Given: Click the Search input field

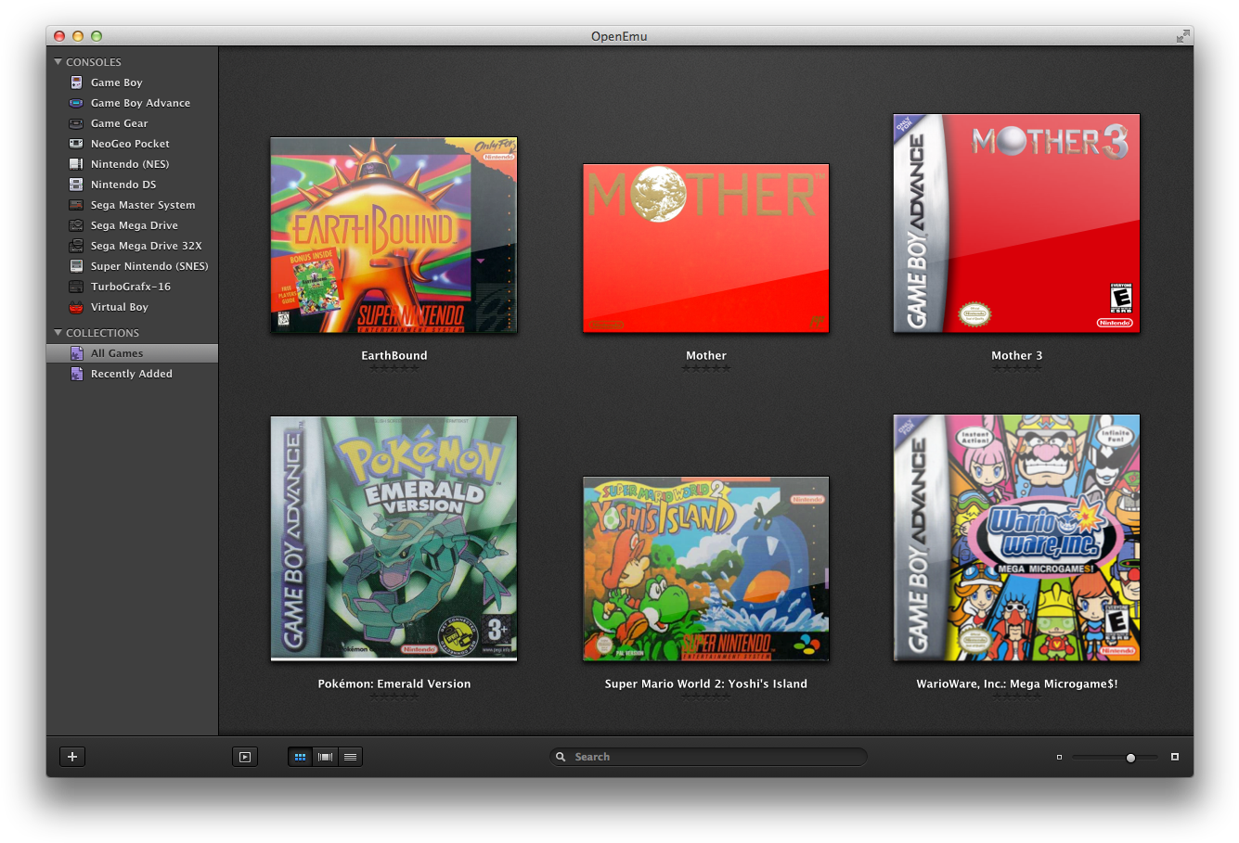Looking at the screenshot, I should [x=708, y=757].
